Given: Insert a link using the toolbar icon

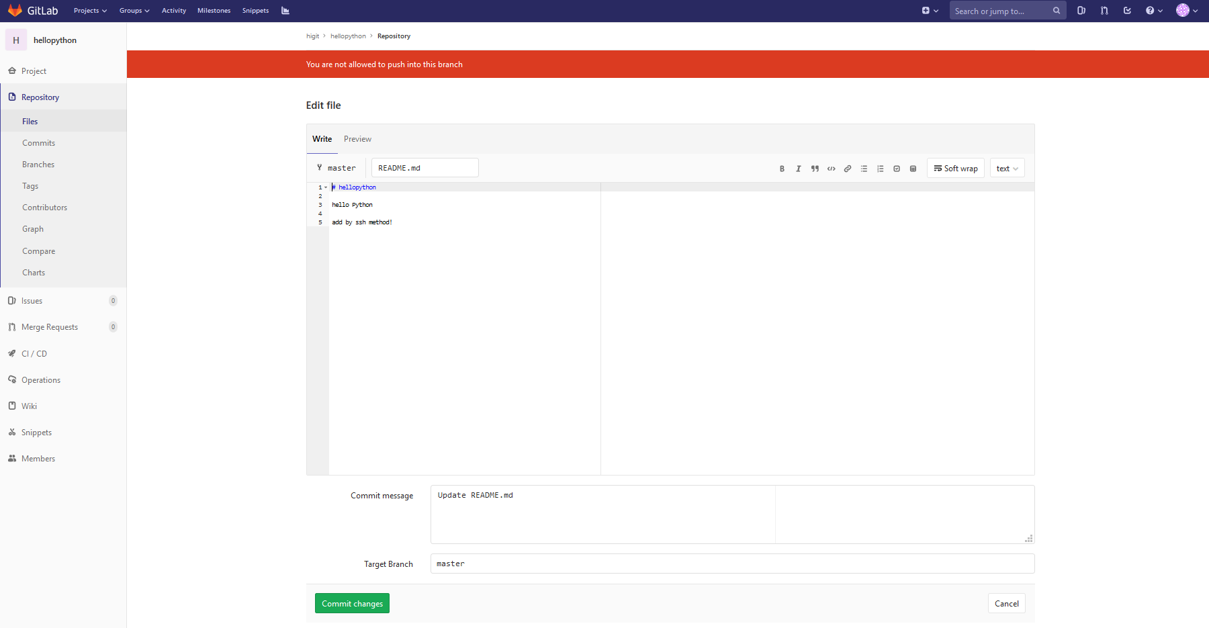Looking at the screenshot, I should 848,169.
